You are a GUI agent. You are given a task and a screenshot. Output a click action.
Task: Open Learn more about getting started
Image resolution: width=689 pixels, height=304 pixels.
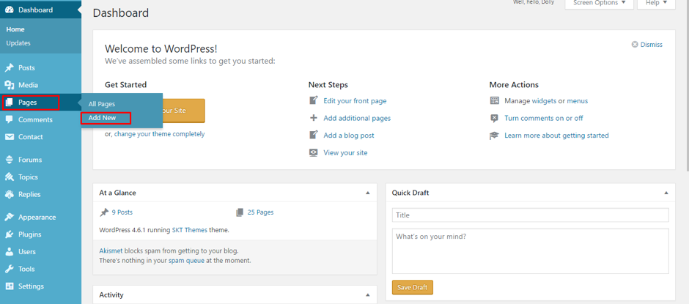(556, 136)
